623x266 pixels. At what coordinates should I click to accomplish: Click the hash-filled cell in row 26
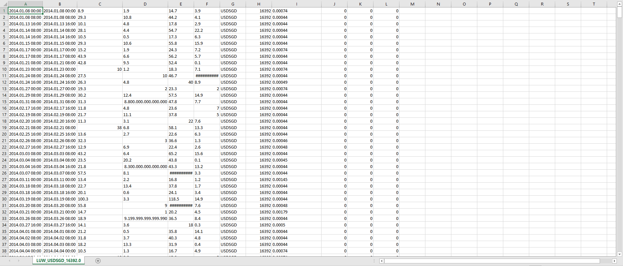[181, 173]
